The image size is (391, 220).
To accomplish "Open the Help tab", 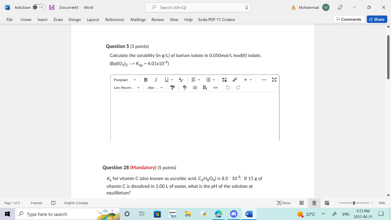I will click(188, 19).
